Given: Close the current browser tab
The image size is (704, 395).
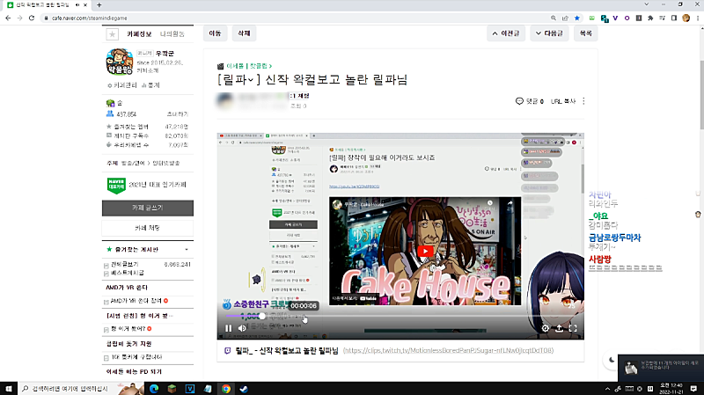Looking at the screenshot, I should [x=85, y=5].
